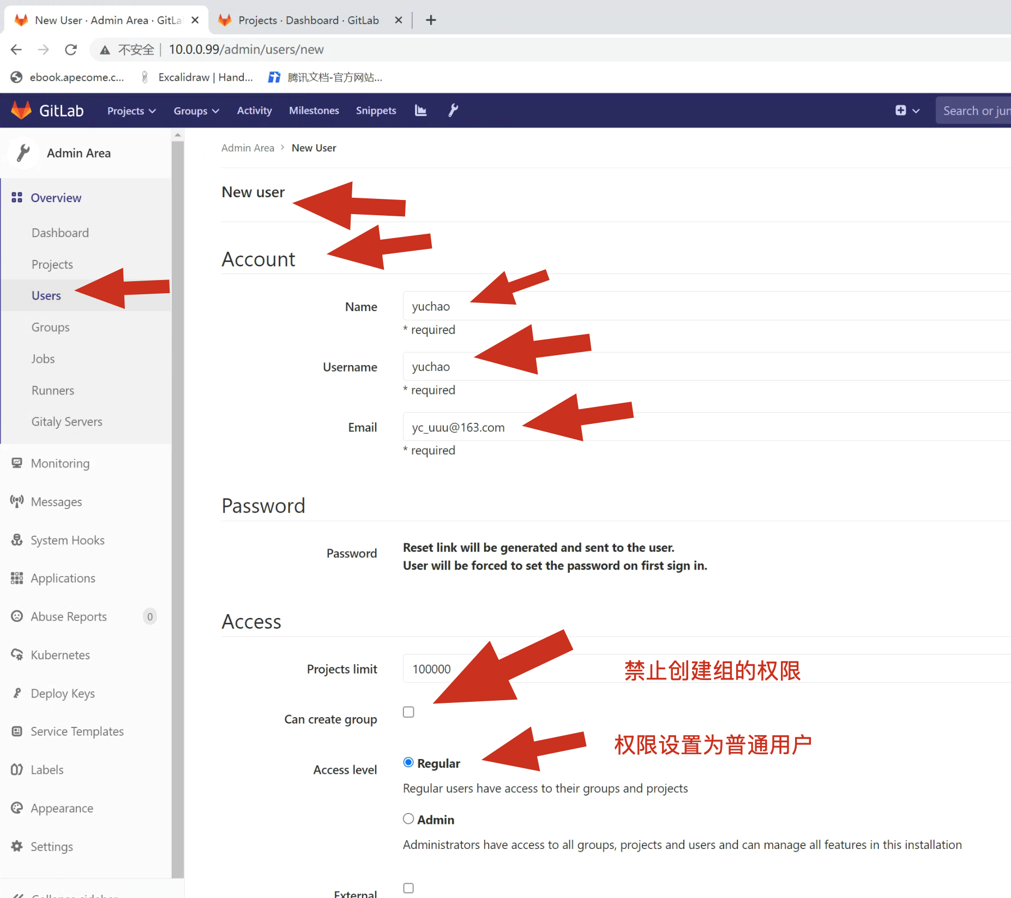Switch to Projects Dashboard browser tab
The width and height of the screenshot is (1011, 898).
coord(308,20)
